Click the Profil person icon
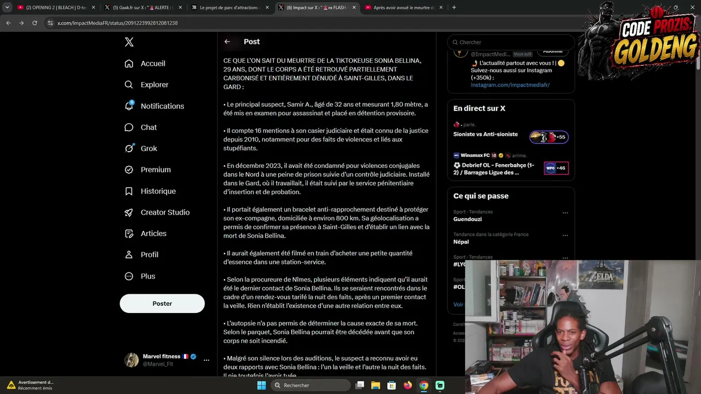The image size is (701, 394). coord(129,254)
